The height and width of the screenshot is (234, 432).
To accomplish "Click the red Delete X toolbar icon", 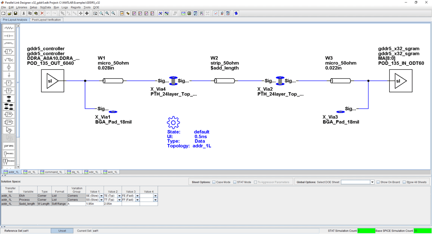I will pyautogui.click(x=42, y=13).
